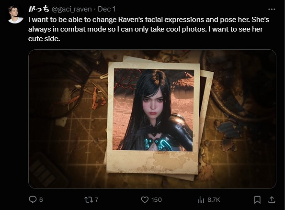Click the retweet count 7
This screenshot has height=210, width=285.
coord(97,200)
